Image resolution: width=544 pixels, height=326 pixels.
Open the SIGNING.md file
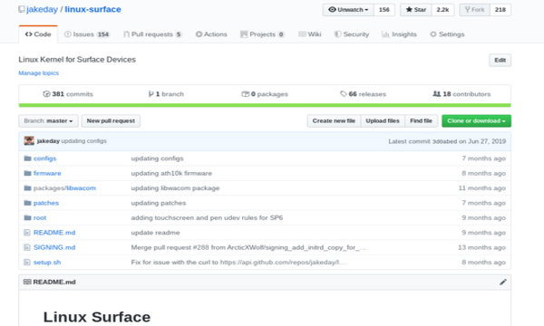point(54,247)
